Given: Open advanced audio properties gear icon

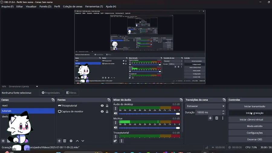Looking at the screenshot, I should 115,141.
